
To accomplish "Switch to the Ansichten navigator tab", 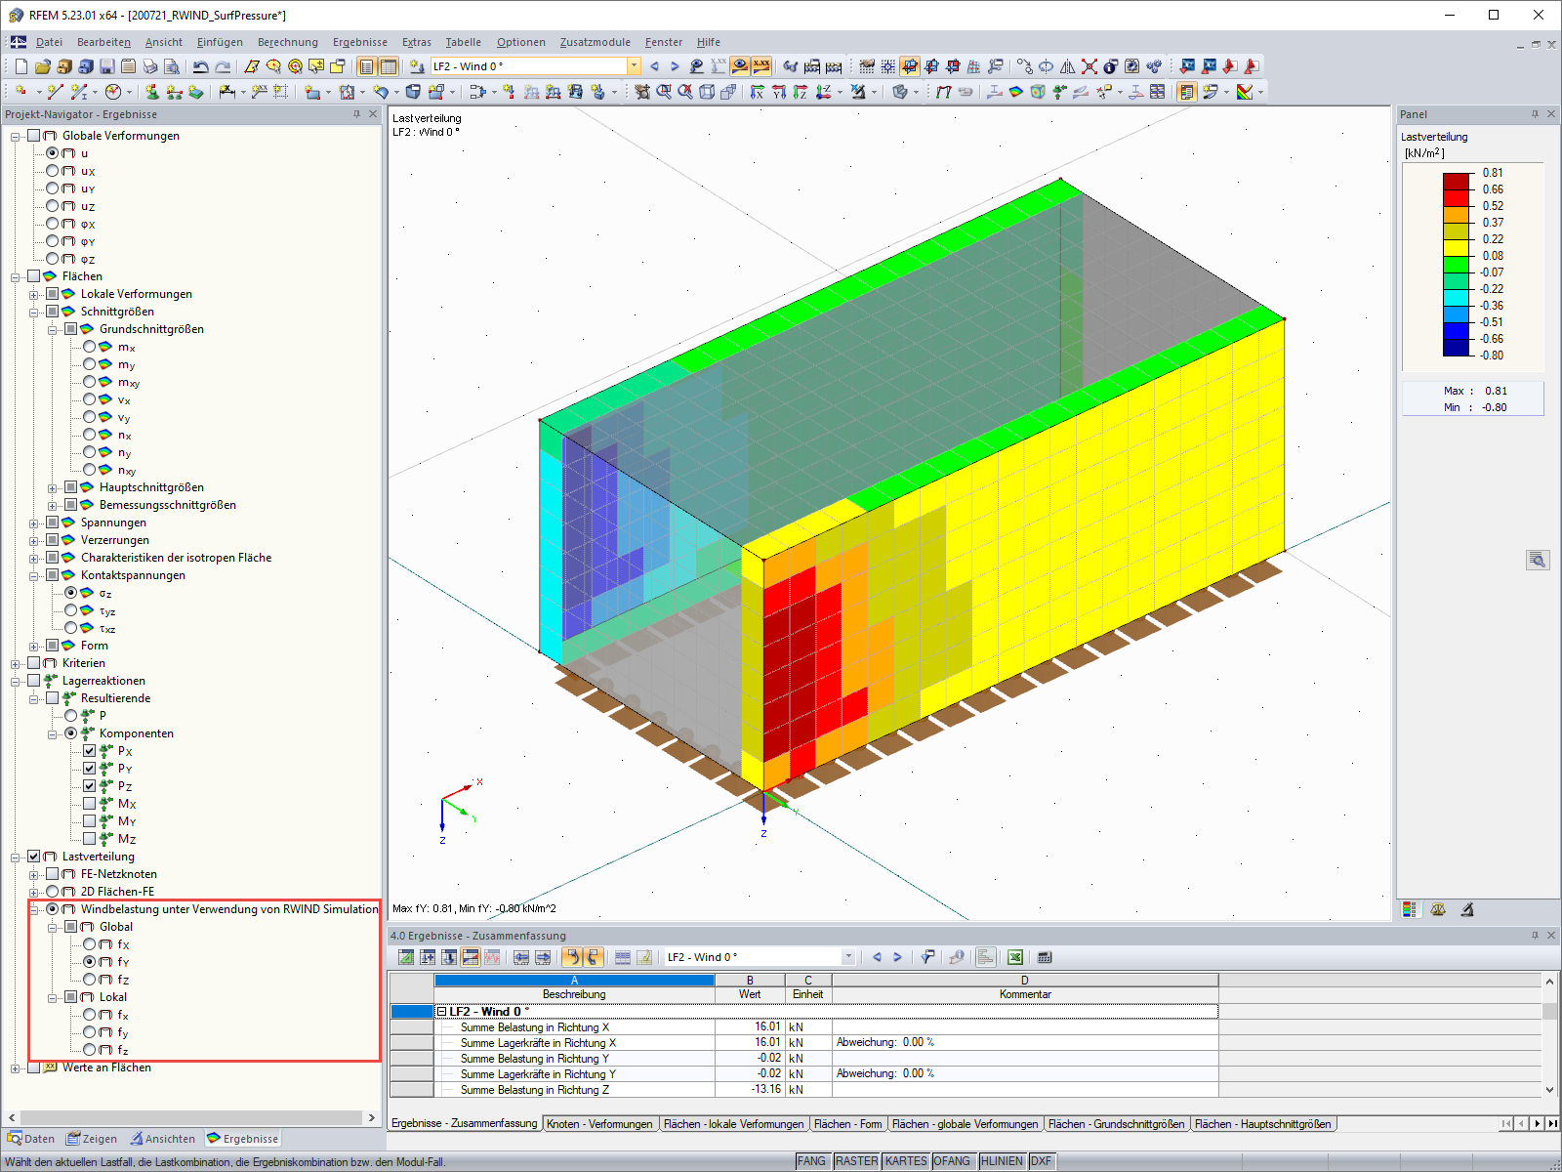I will [x=163, y=1139].
